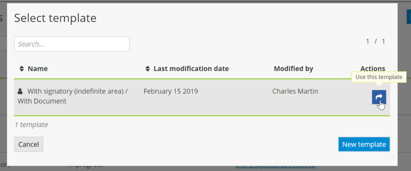This screenshot has height=171, width=411.
Task: Click the person icon in the template row
Action: (20, 92)
